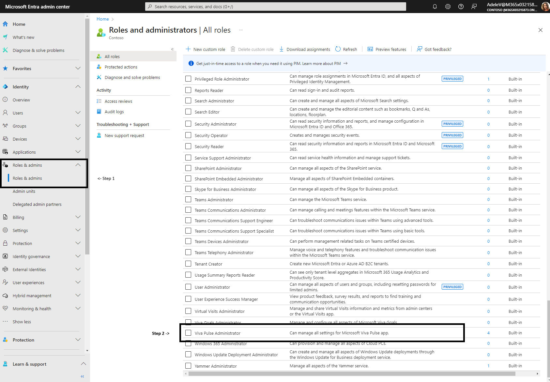Viewport: 550px width, 382px height.
Task: Open the notifications bell icon
Action: click(435, 7)
